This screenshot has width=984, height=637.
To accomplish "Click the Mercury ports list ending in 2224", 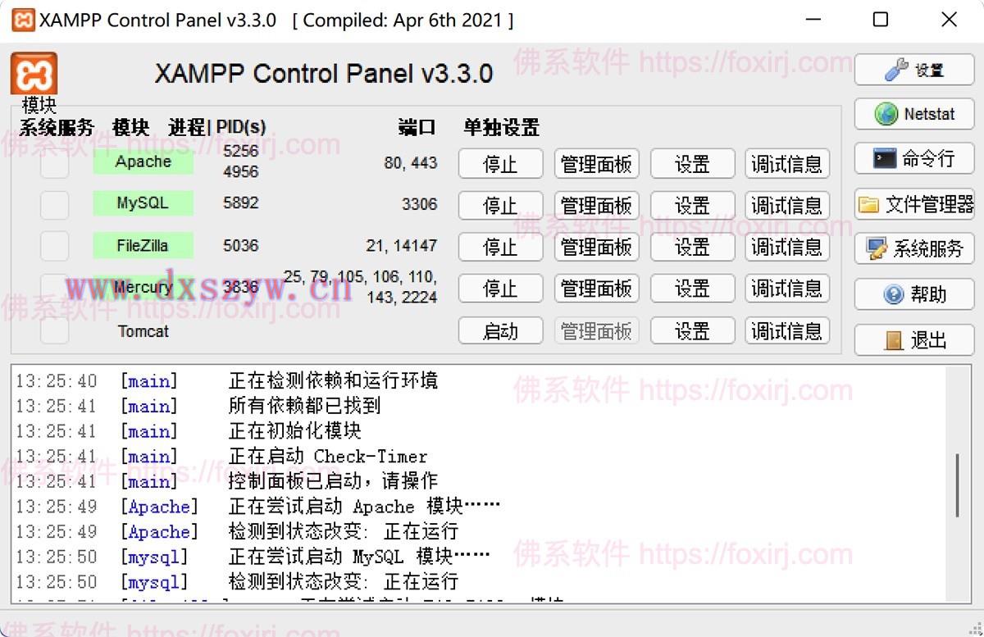I will coord(361,287).
